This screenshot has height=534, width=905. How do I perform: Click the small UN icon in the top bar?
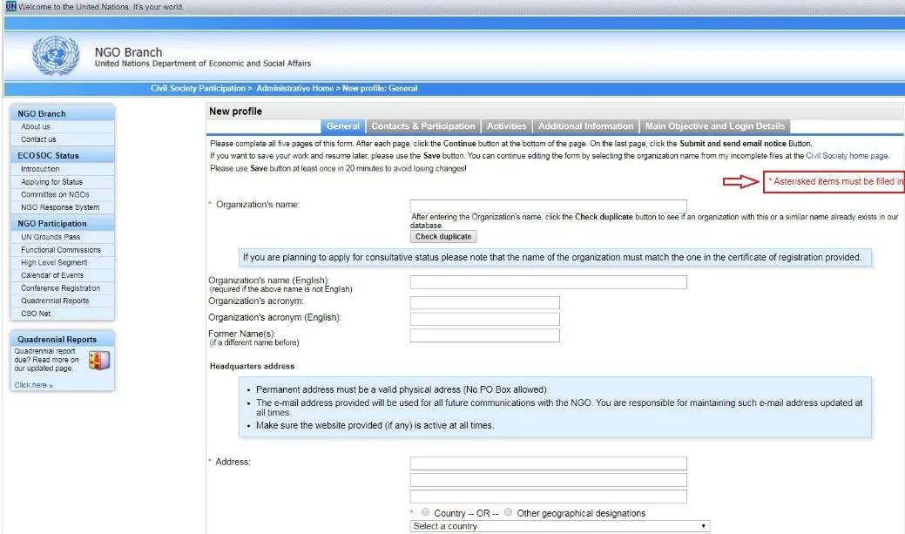(x=10, y=6)
